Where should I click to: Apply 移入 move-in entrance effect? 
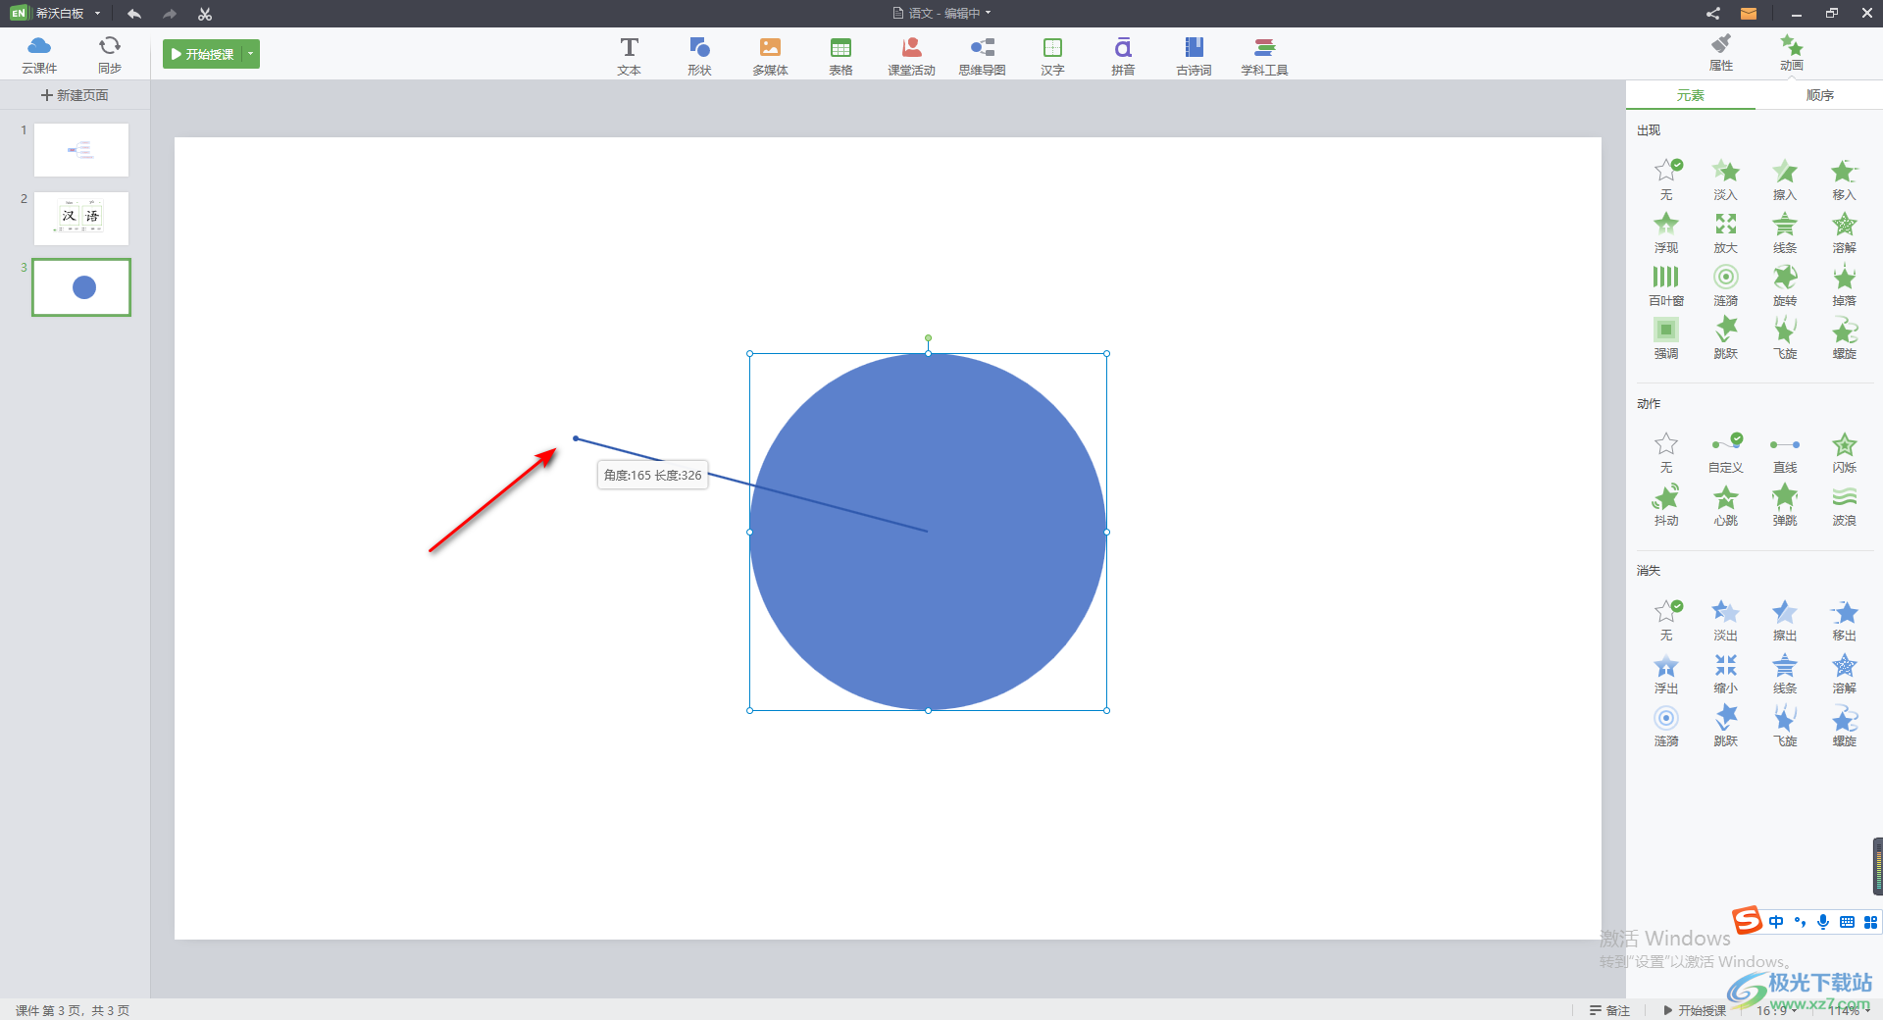pos(1844,178)
